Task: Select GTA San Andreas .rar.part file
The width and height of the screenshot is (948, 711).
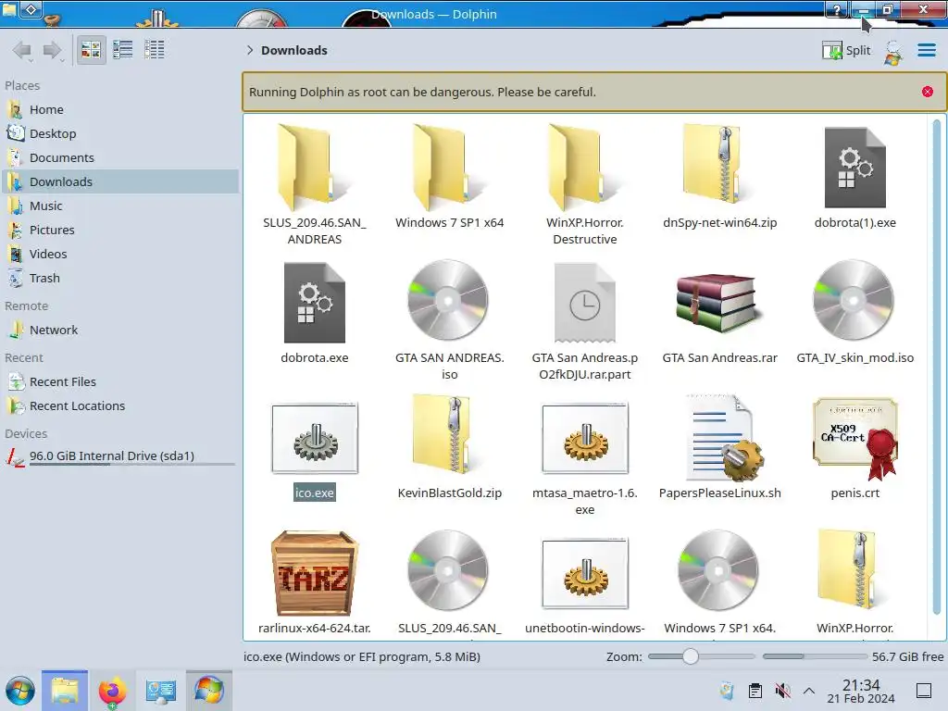Action: tap(585, 320)
